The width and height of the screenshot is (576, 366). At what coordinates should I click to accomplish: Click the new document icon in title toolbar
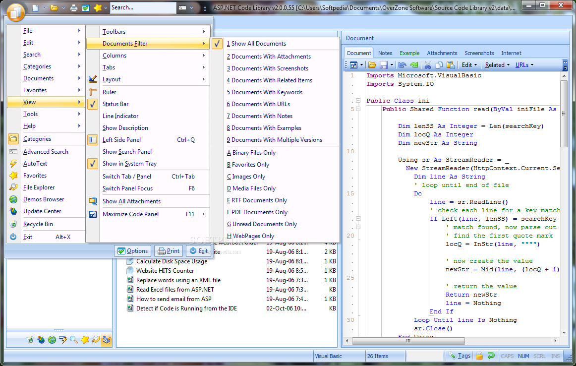35,8
